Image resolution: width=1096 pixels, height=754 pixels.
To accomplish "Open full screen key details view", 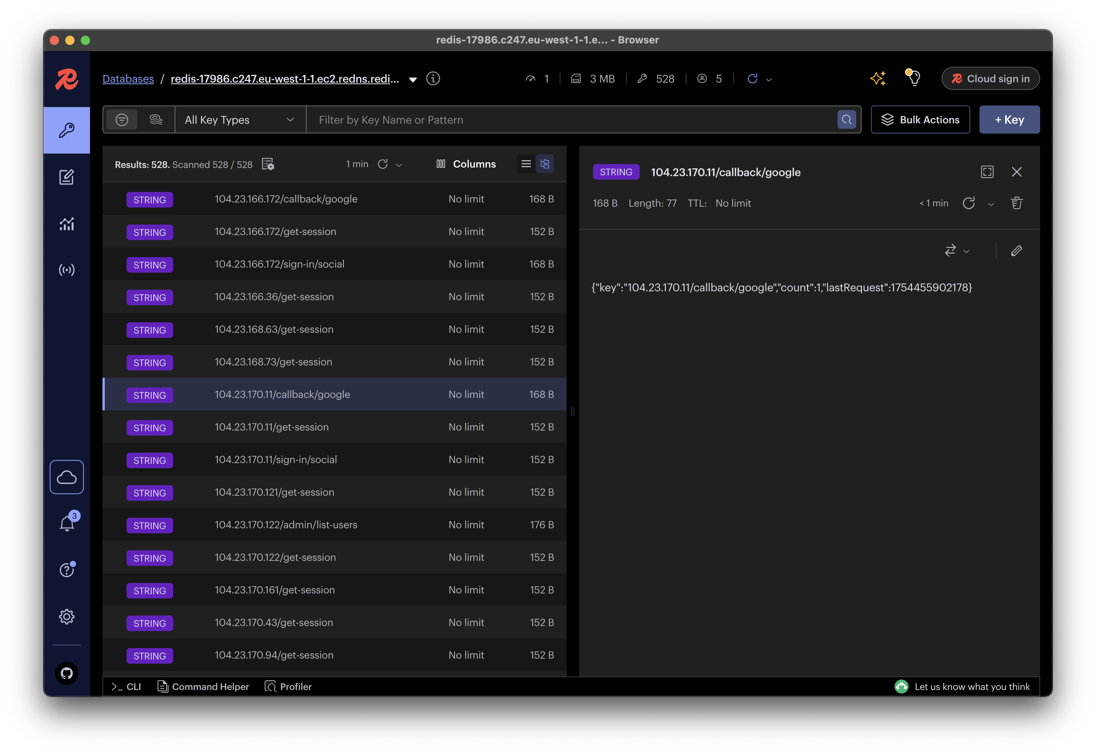I will [x=987, y=172].
